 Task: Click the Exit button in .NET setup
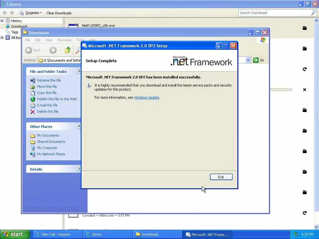(x=221, y=177)
